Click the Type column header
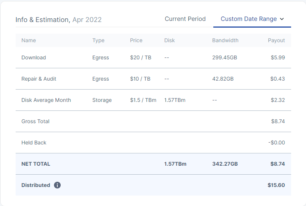The width and height of the screenshot is (306, 206). (98, 40)
